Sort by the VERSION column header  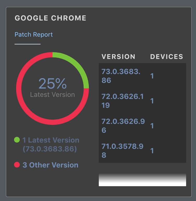pos(118,57)
